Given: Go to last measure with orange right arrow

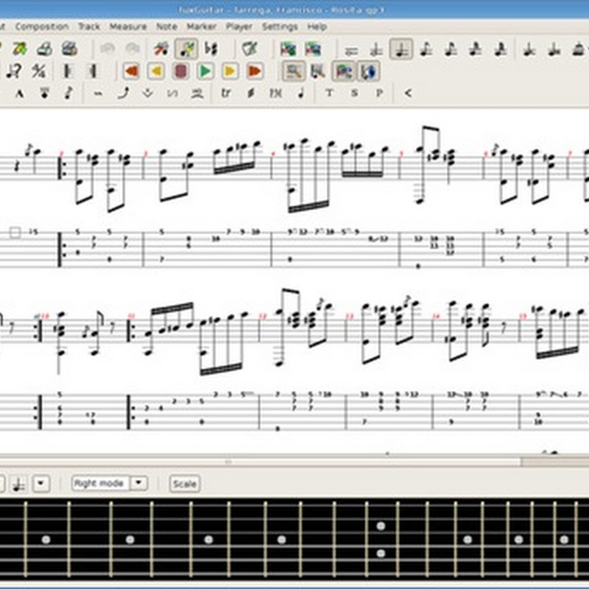Looking at the screenshot, I should (x=255, y=71).
